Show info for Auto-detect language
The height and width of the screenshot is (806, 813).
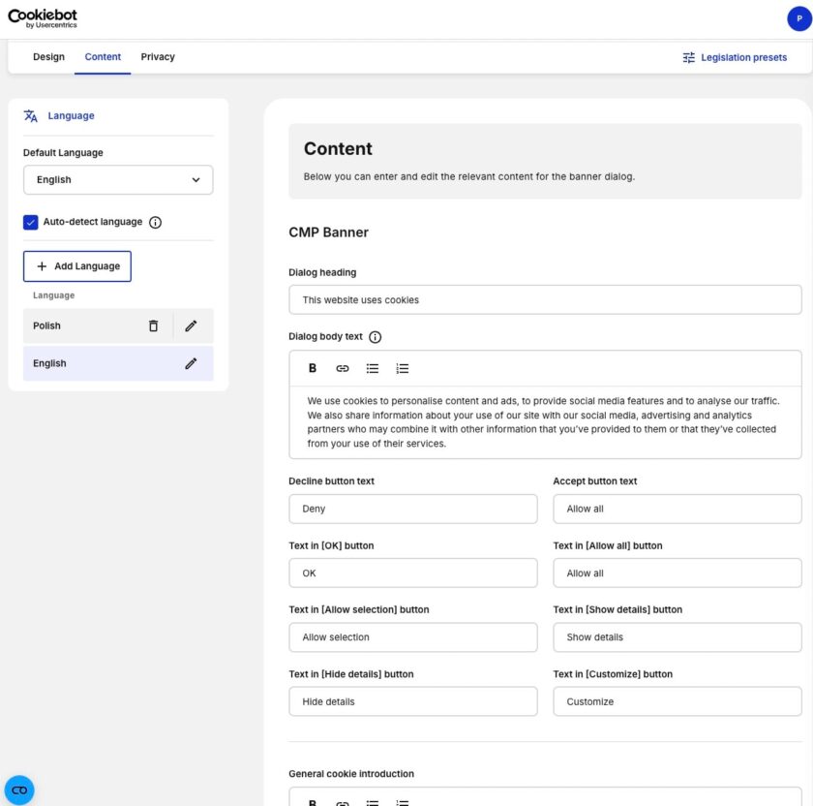pyautogui.click(x=156, y=222)
